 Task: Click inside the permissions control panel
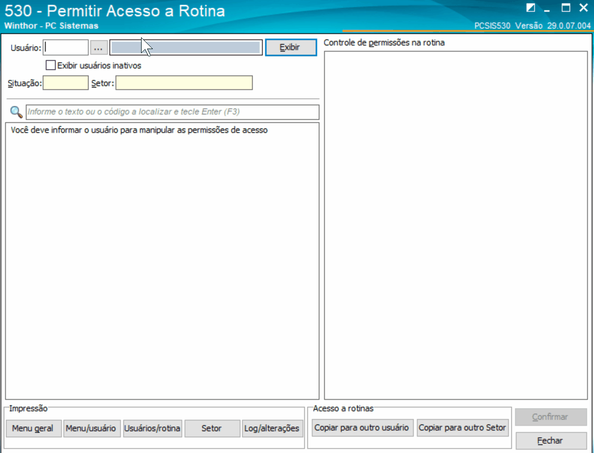[456, 225]
